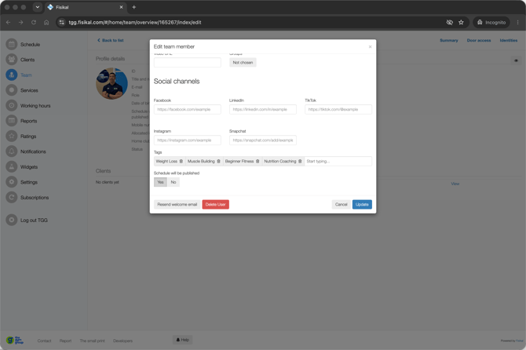The image size is (526, 350).
Task: Open the Groups Not chosen dropdown
Action: [x=243, y=62]
